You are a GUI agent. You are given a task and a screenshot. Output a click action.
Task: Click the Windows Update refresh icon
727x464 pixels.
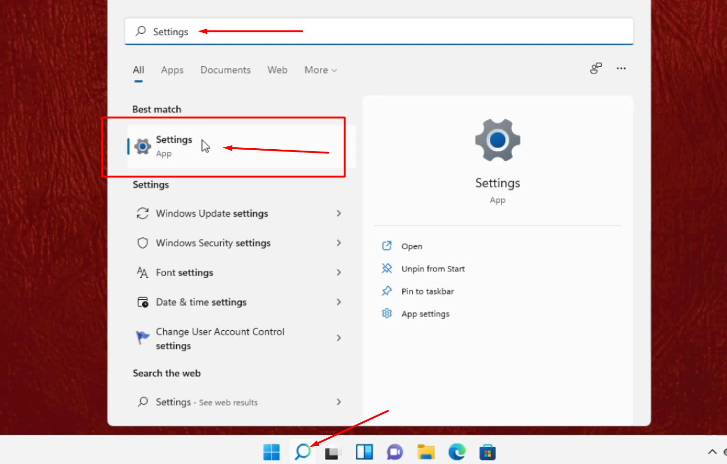(x=143, y=213)
